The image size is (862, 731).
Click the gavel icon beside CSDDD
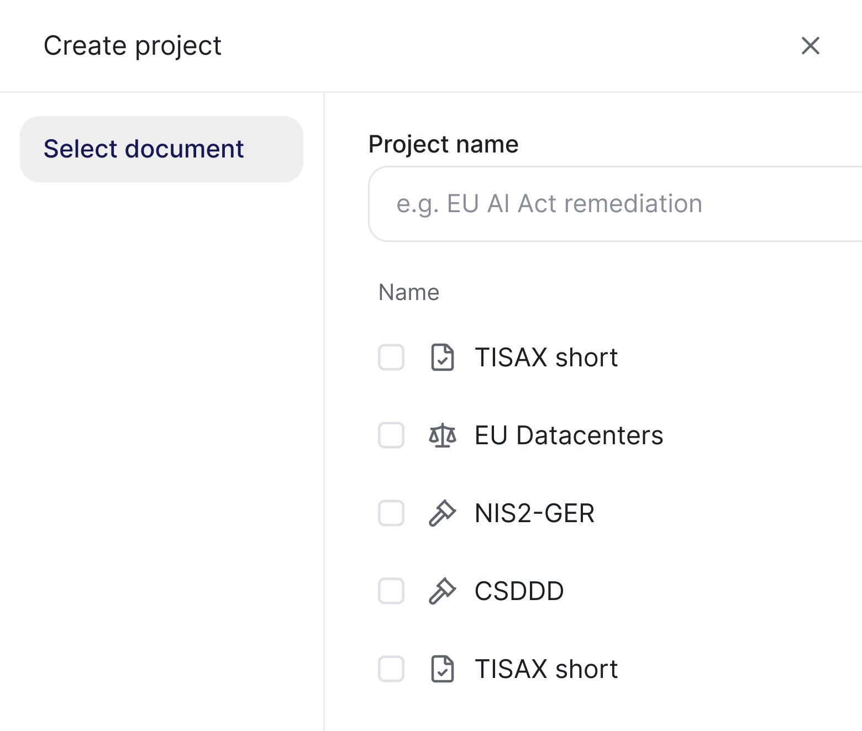point(443,591)
